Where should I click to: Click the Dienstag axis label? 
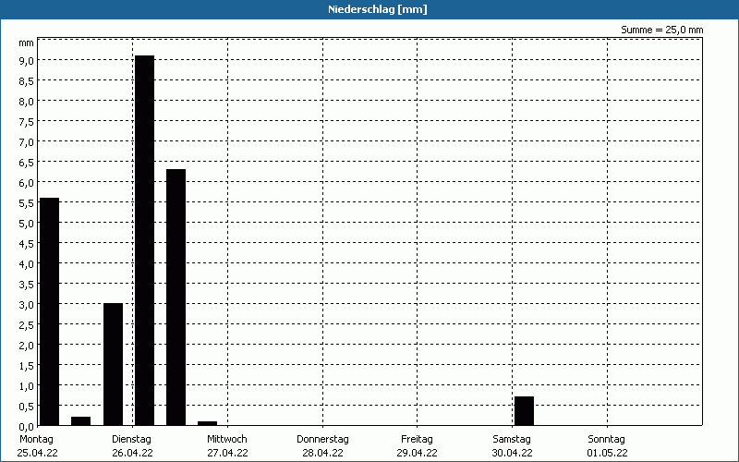tap(131, 439)
